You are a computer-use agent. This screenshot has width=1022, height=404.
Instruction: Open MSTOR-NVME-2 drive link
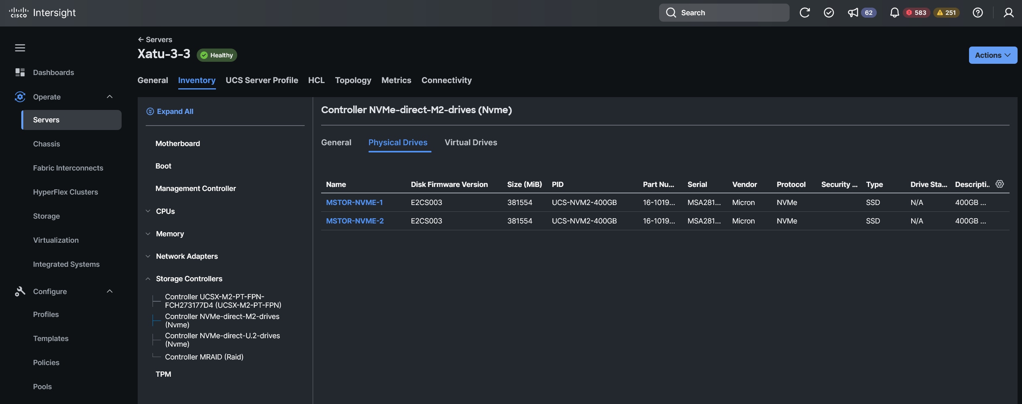tap(355, 221)
